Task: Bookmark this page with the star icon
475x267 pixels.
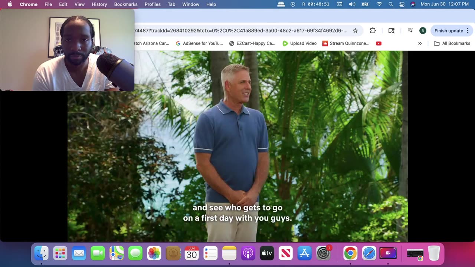Action: click(x=355, y=31)
